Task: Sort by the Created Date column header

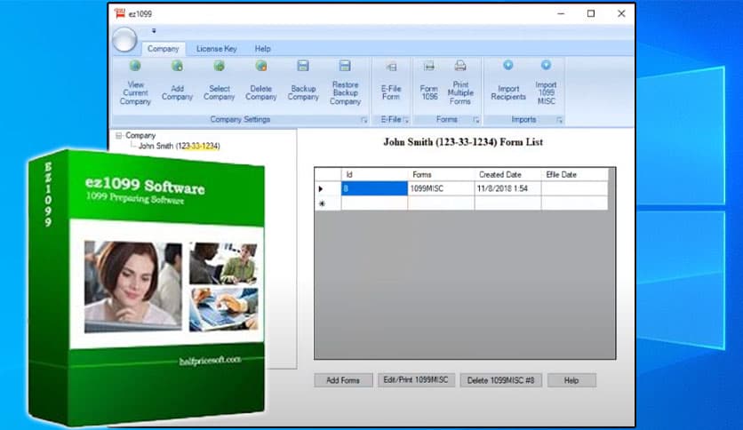Action: pyautogui.click(x=508, y=175)
